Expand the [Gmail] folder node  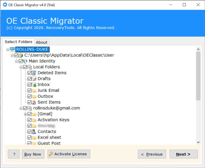[25, 114]
